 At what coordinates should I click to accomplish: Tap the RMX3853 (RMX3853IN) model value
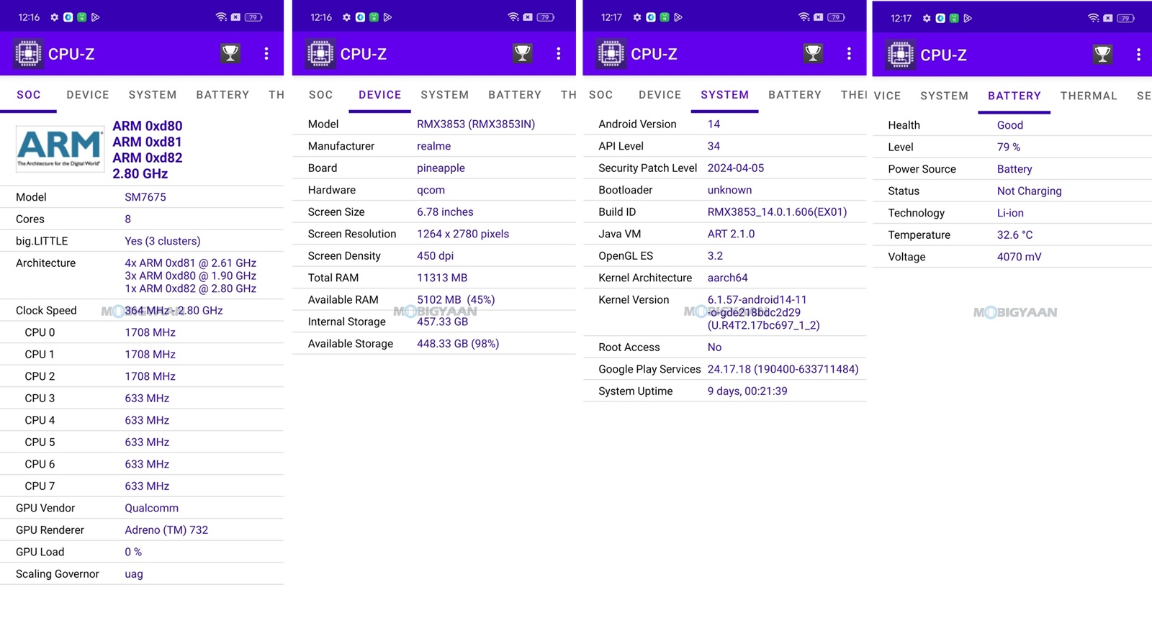point(476,124)
